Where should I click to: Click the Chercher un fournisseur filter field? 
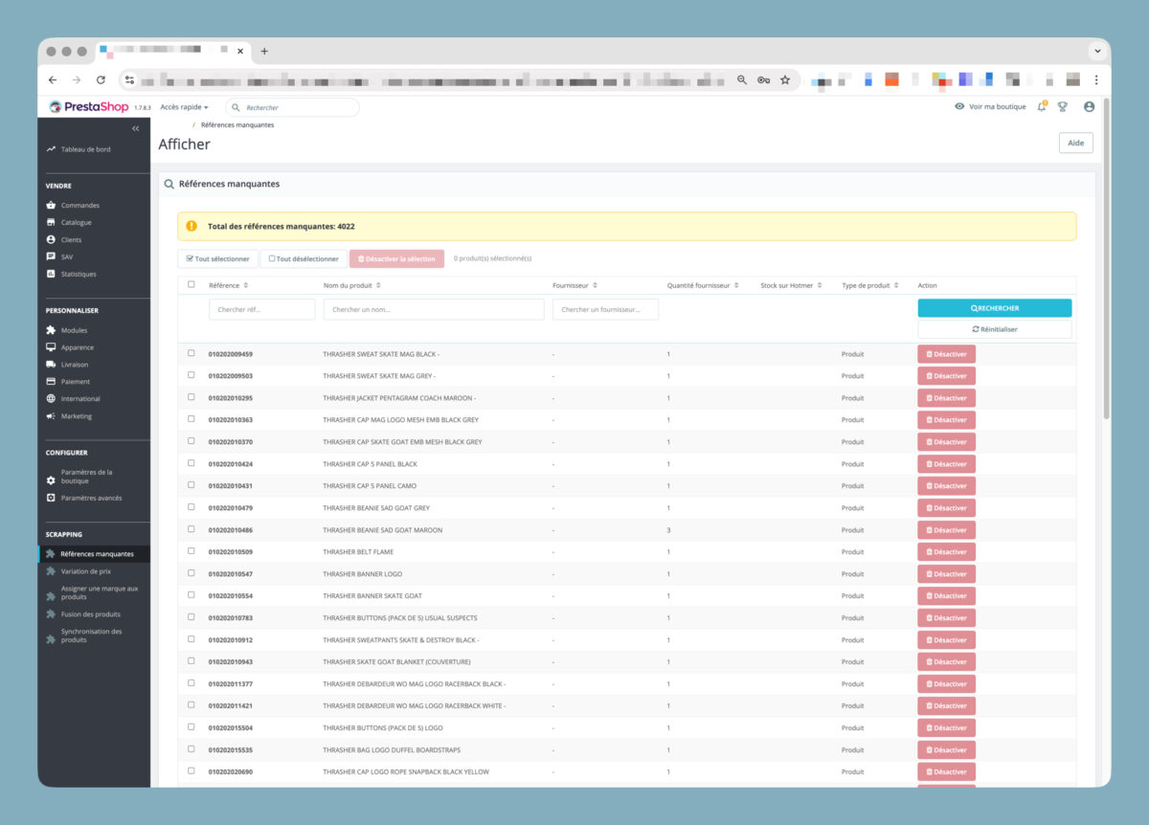tap(605, 309)
